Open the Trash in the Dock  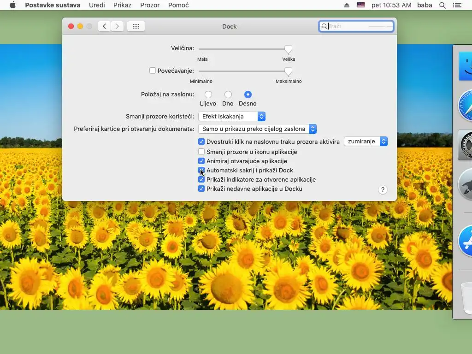click(467, 298)
